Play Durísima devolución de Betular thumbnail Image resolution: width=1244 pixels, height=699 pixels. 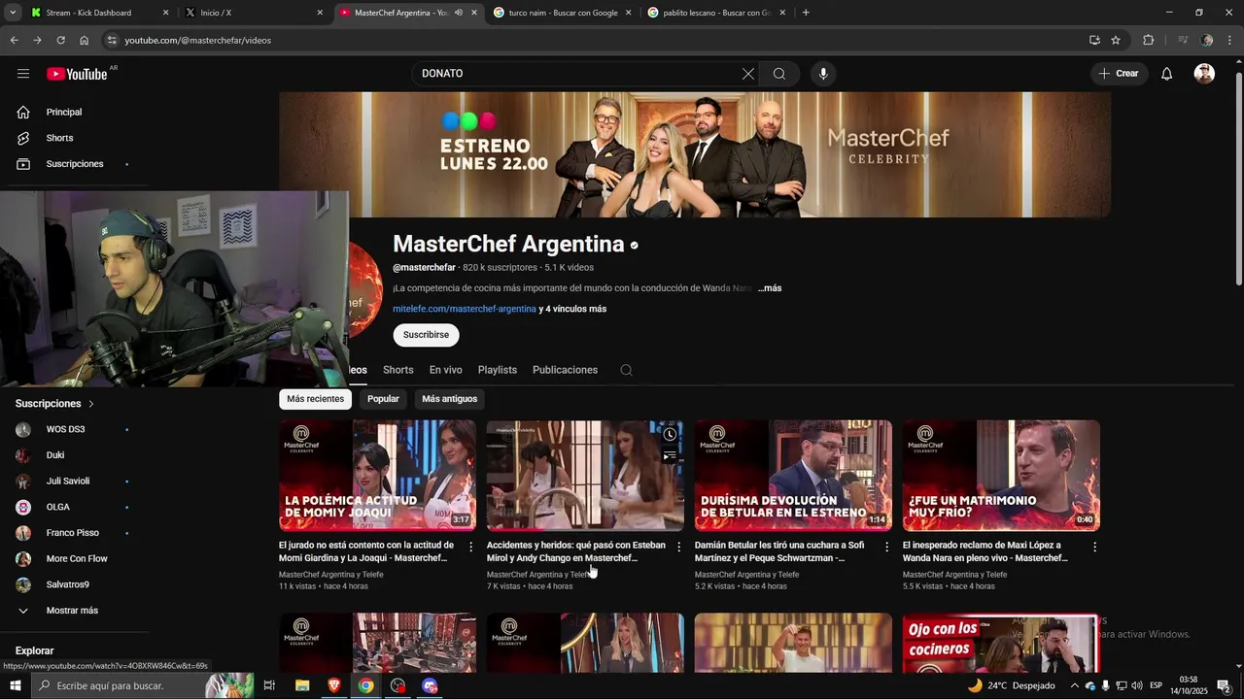(x=793, y=476)
